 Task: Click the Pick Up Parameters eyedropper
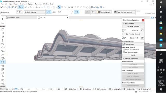tap(12, 7)
